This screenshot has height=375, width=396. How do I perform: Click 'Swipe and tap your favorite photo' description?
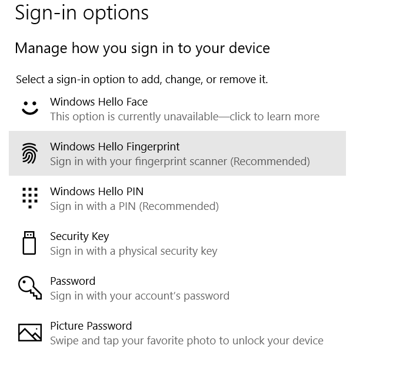pos(187,341)
